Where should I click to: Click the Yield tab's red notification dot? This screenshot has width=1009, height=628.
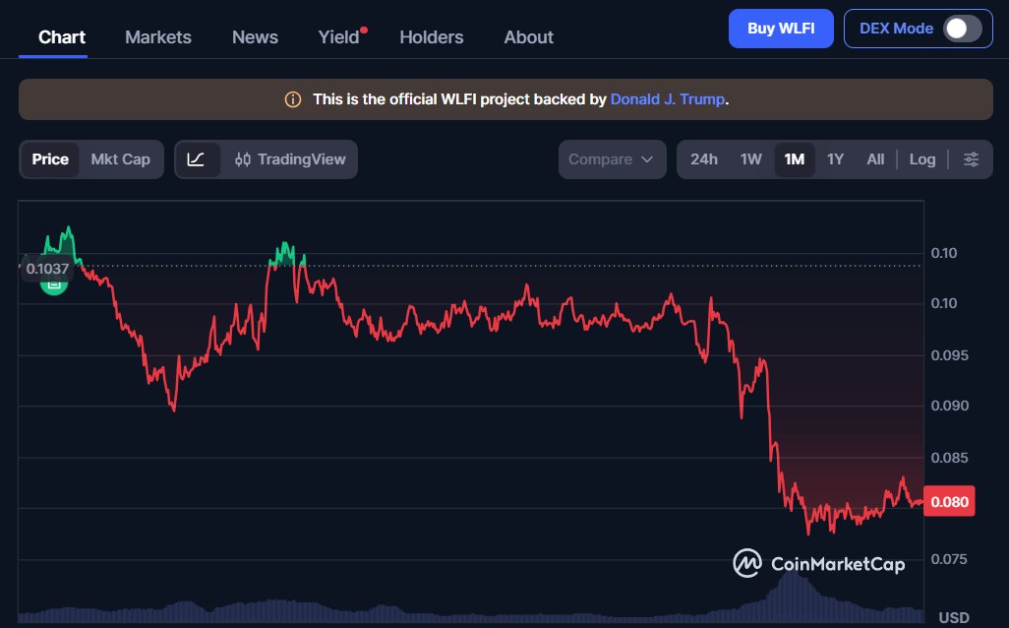[364, 31]
